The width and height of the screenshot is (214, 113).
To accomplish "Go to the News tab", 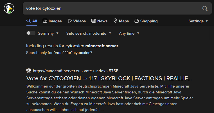I will pyautogui.click(x=99, y=21).
